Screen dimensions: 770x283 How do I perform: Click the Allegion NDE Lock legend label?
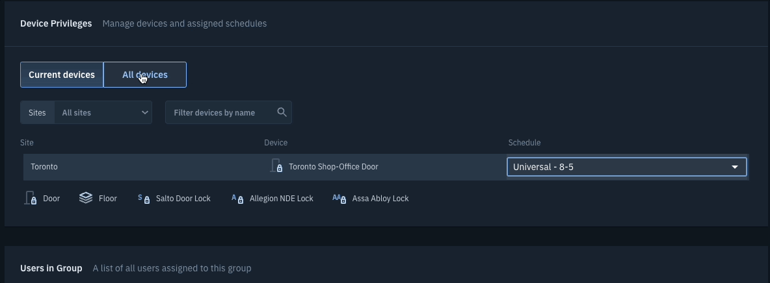tap(282, 199)
